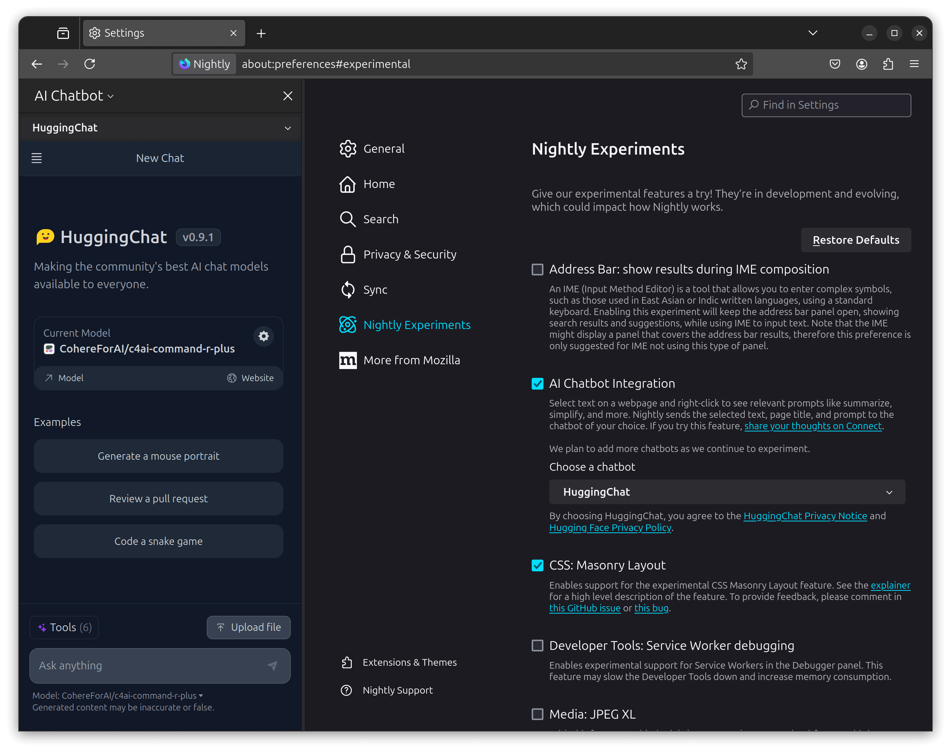Viewport: 951px width, 752px height.
Task: Click the Restore Defaults button
Action: (x=856, y=240)
